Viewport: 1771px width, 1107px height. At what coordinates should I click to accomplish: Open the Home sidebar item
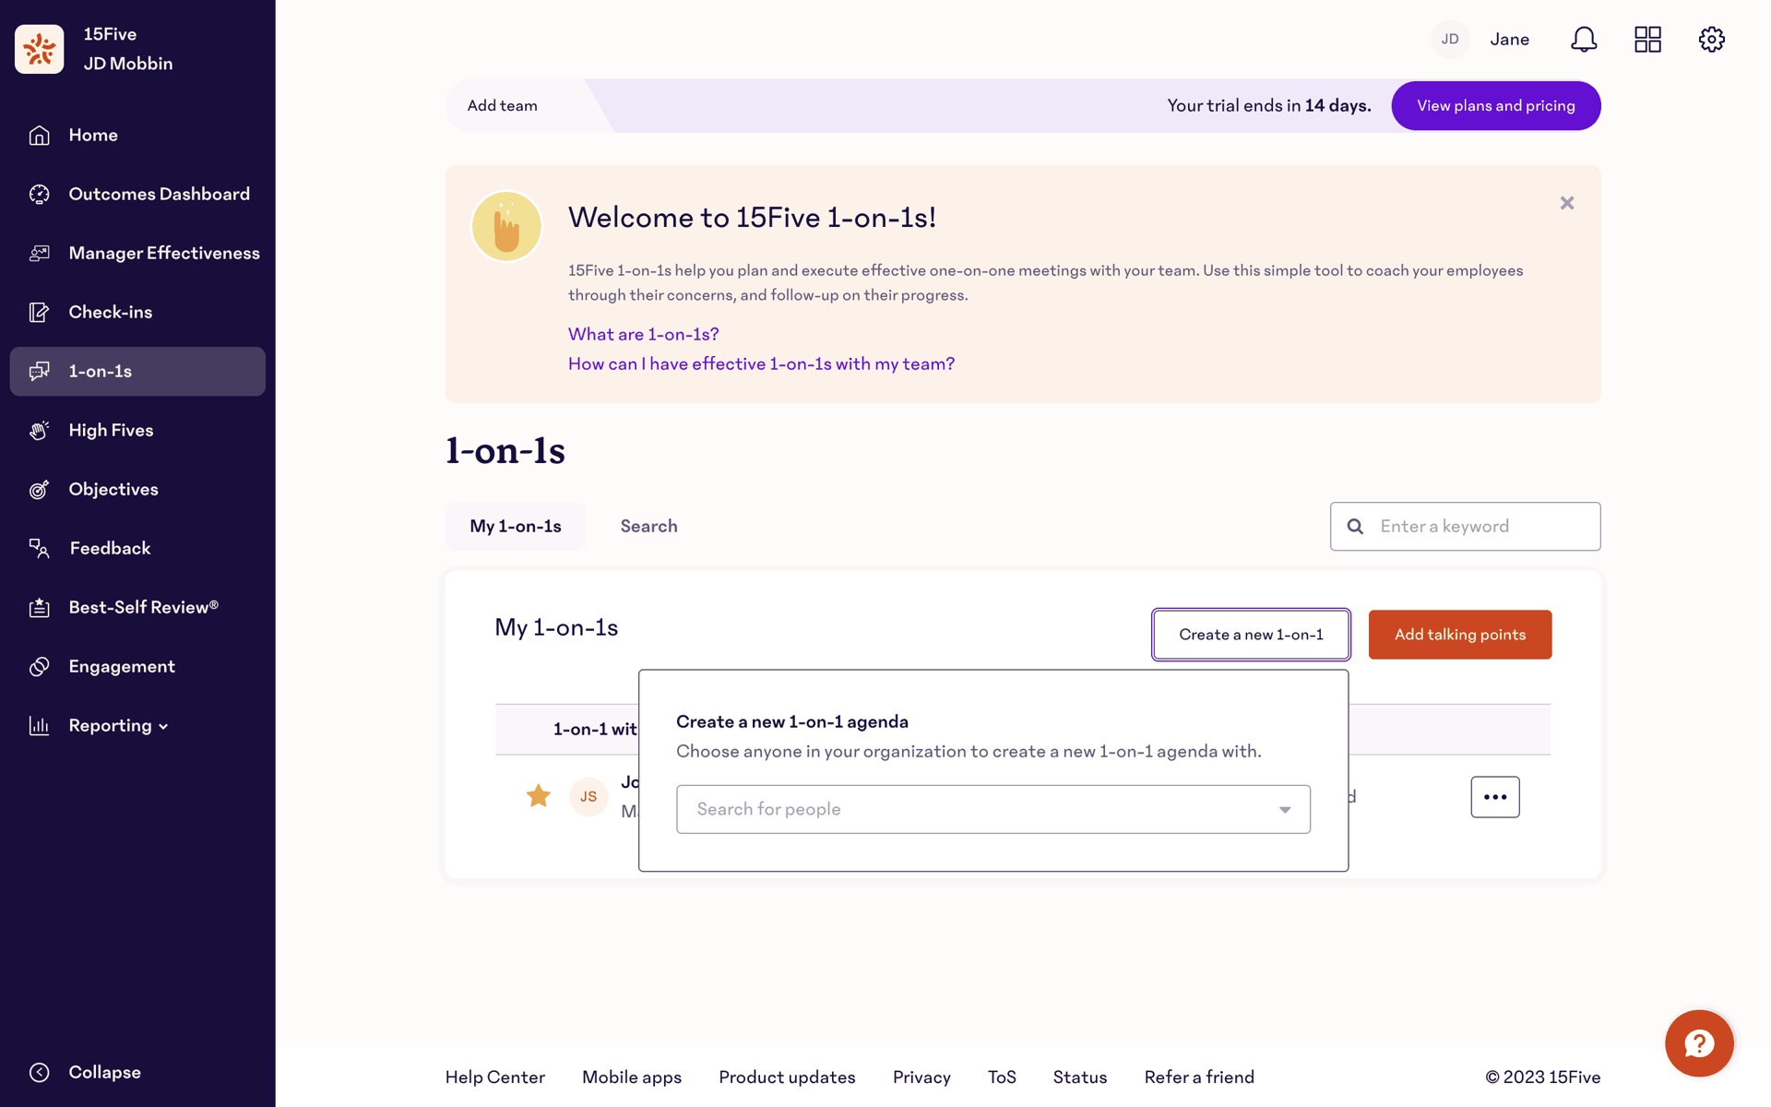pos(137,135)
